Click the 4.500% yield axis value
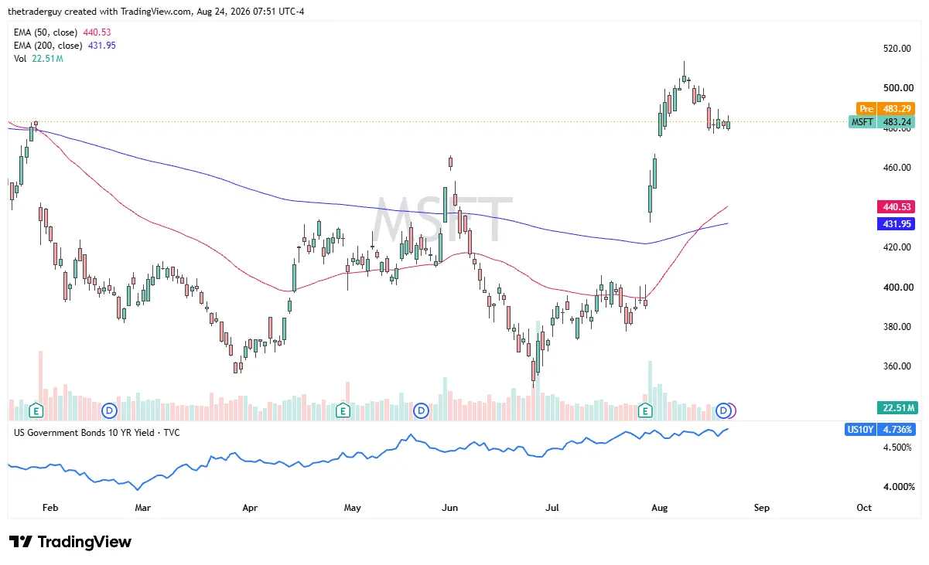This screenshot has width=929, height=565. [899, 448]
